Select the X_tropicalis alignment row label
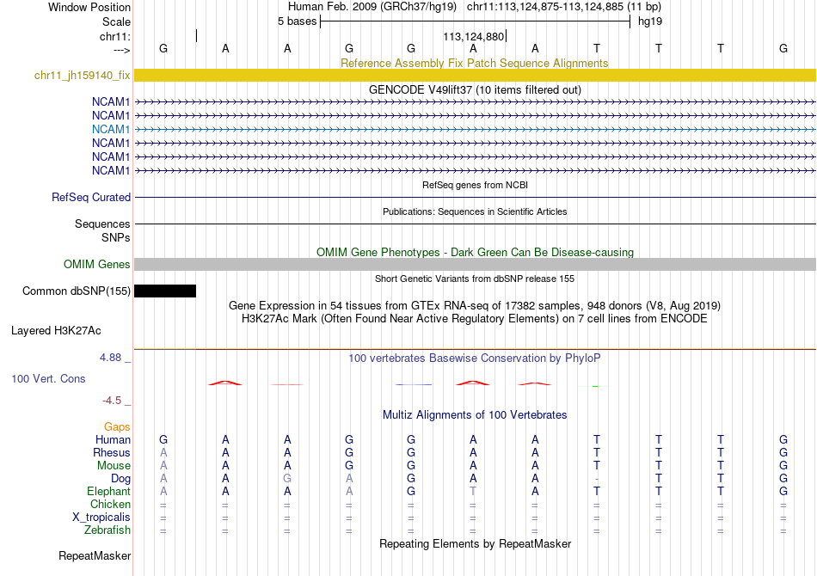 point(101,518)
